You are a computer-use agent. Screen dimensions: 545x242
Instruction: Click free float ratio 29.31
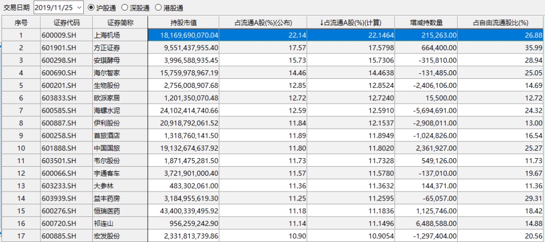pos(501,198)
